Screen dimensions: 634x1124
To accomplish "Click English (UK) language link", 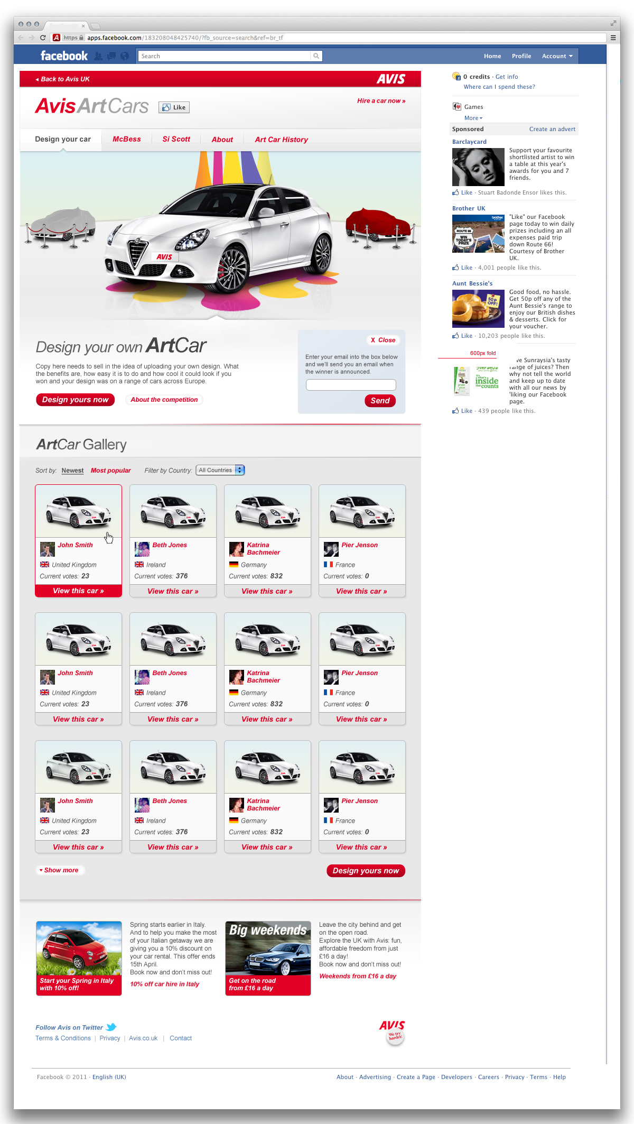I will click(109, 1077).
